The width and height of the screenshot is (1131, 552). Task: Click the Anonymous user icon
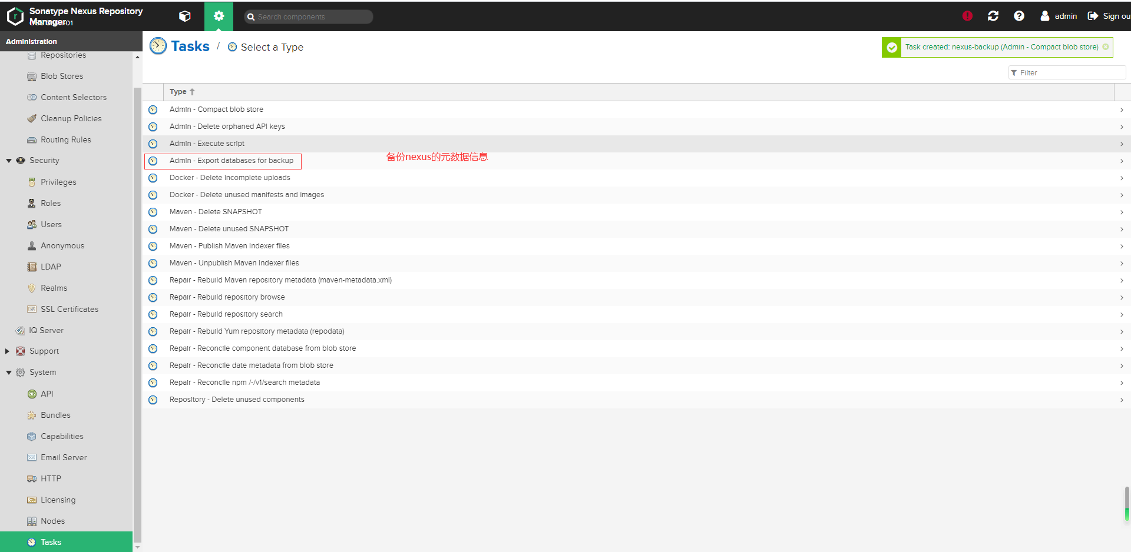pos(32,246)
